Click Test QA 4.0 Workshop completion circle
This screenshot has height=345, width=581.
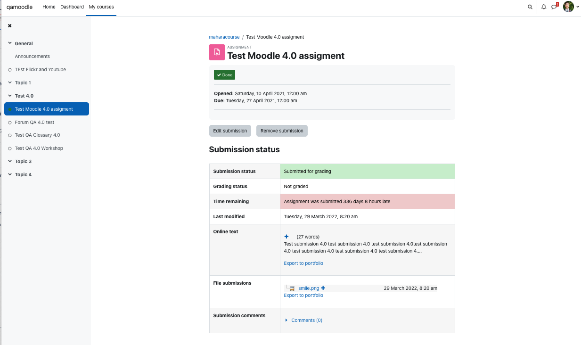pos(10,148)
